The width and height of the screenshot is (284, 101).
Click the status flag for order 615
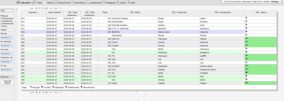point(246,22)
